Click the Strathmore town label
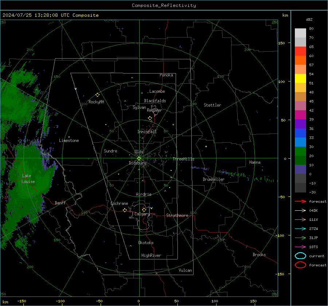This screenshot has width=328, height=306. pos(177,215)
